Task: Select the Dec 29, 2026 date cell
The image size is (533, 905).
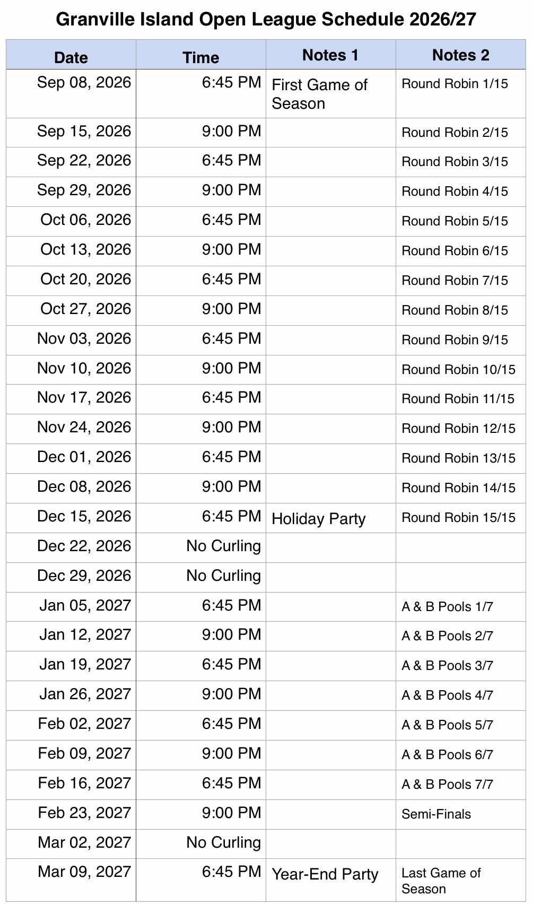Action: click(x=71, y=578)
